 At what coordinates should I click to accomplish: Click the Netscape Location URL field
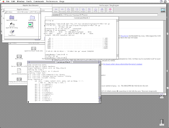pos(109,15)
